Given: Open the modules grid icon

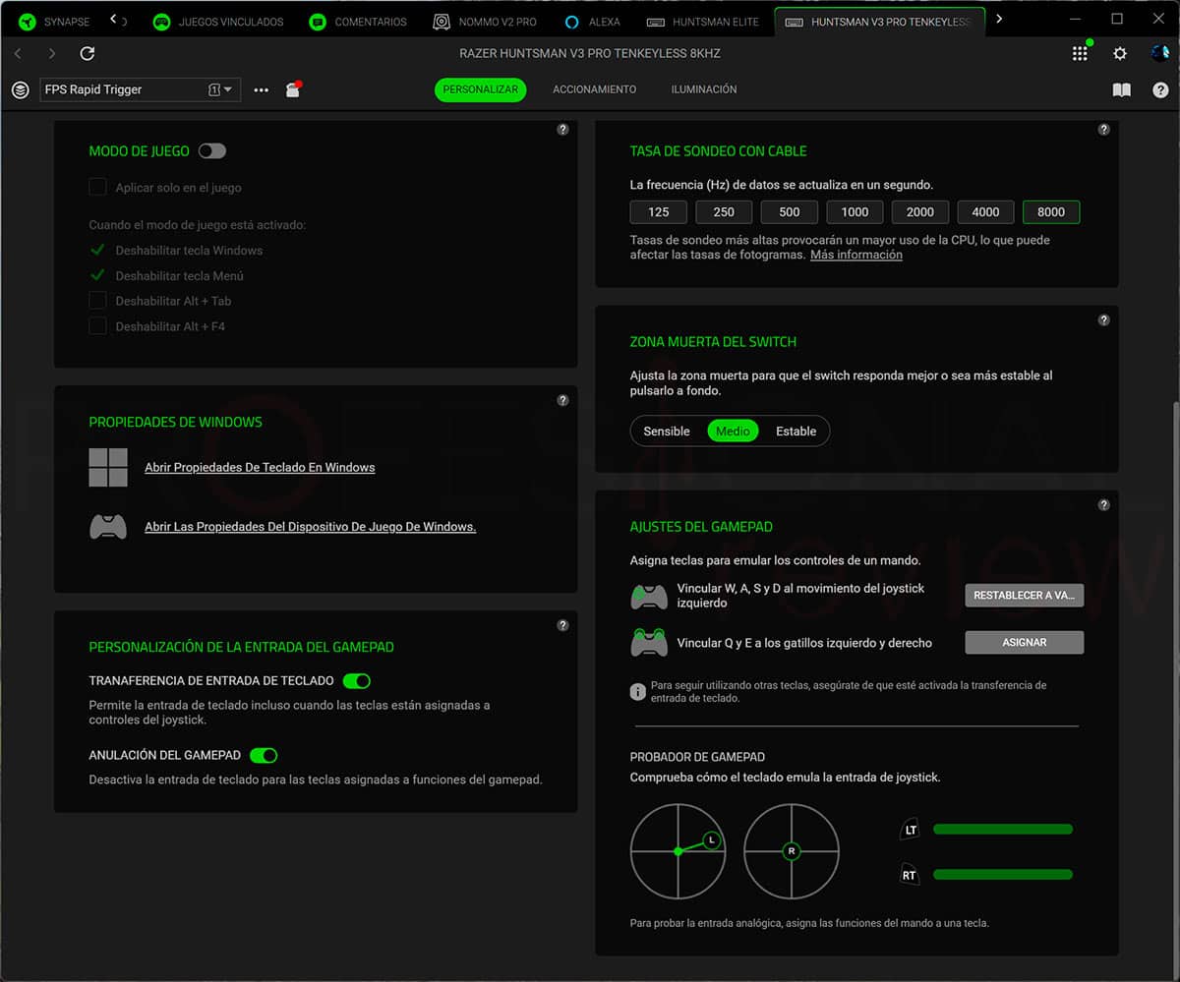Looking at the screenshot, I should (1080, 54).
